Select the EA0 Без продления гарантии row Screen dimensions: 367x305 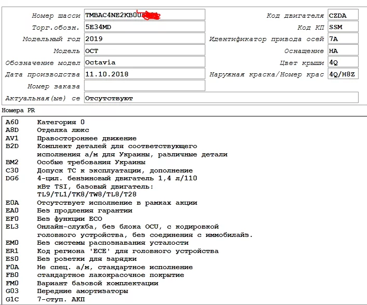point(69,210)
